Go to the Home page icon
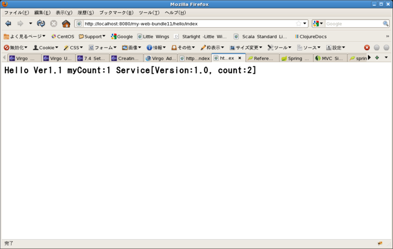The height and width of the screenshot is (249, 393). point(66,24)
